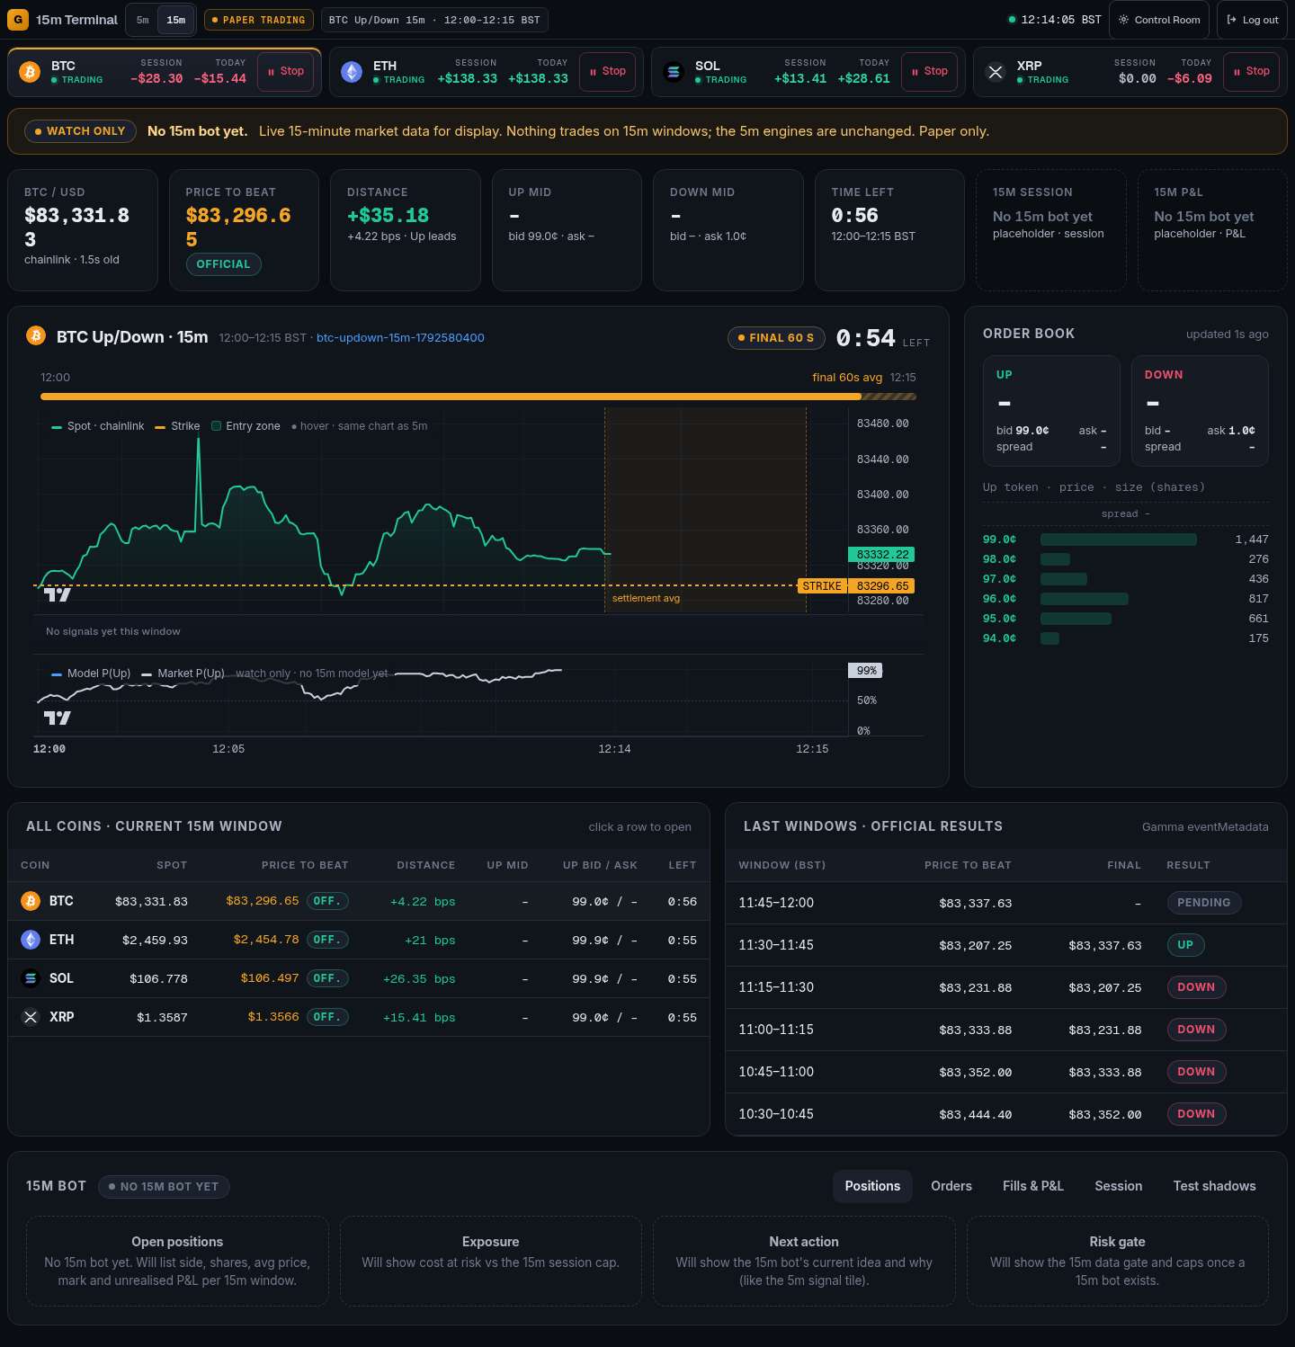Click the OFF. badge in the BTC row
Image resolution: width=1295 pixels, height=1347 pixels.
[x=327, y=901]
